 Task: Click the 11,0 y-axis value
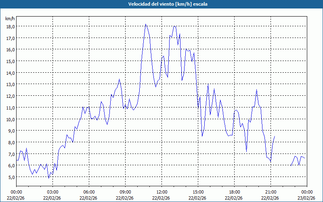point(10,107)
